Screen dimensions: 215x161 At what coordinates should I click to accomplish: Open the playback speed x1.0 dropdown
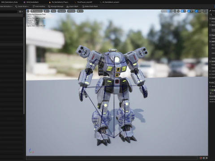[x=80, y=11]
